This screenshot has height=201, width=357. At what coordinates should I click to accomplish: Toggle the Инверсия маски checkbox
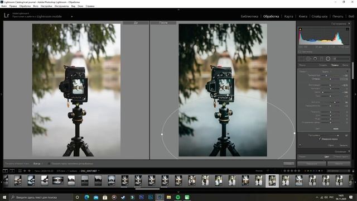320,139
